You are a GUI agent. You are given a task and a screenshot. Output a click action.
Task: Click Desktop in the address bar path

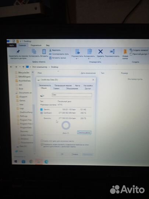54,67
